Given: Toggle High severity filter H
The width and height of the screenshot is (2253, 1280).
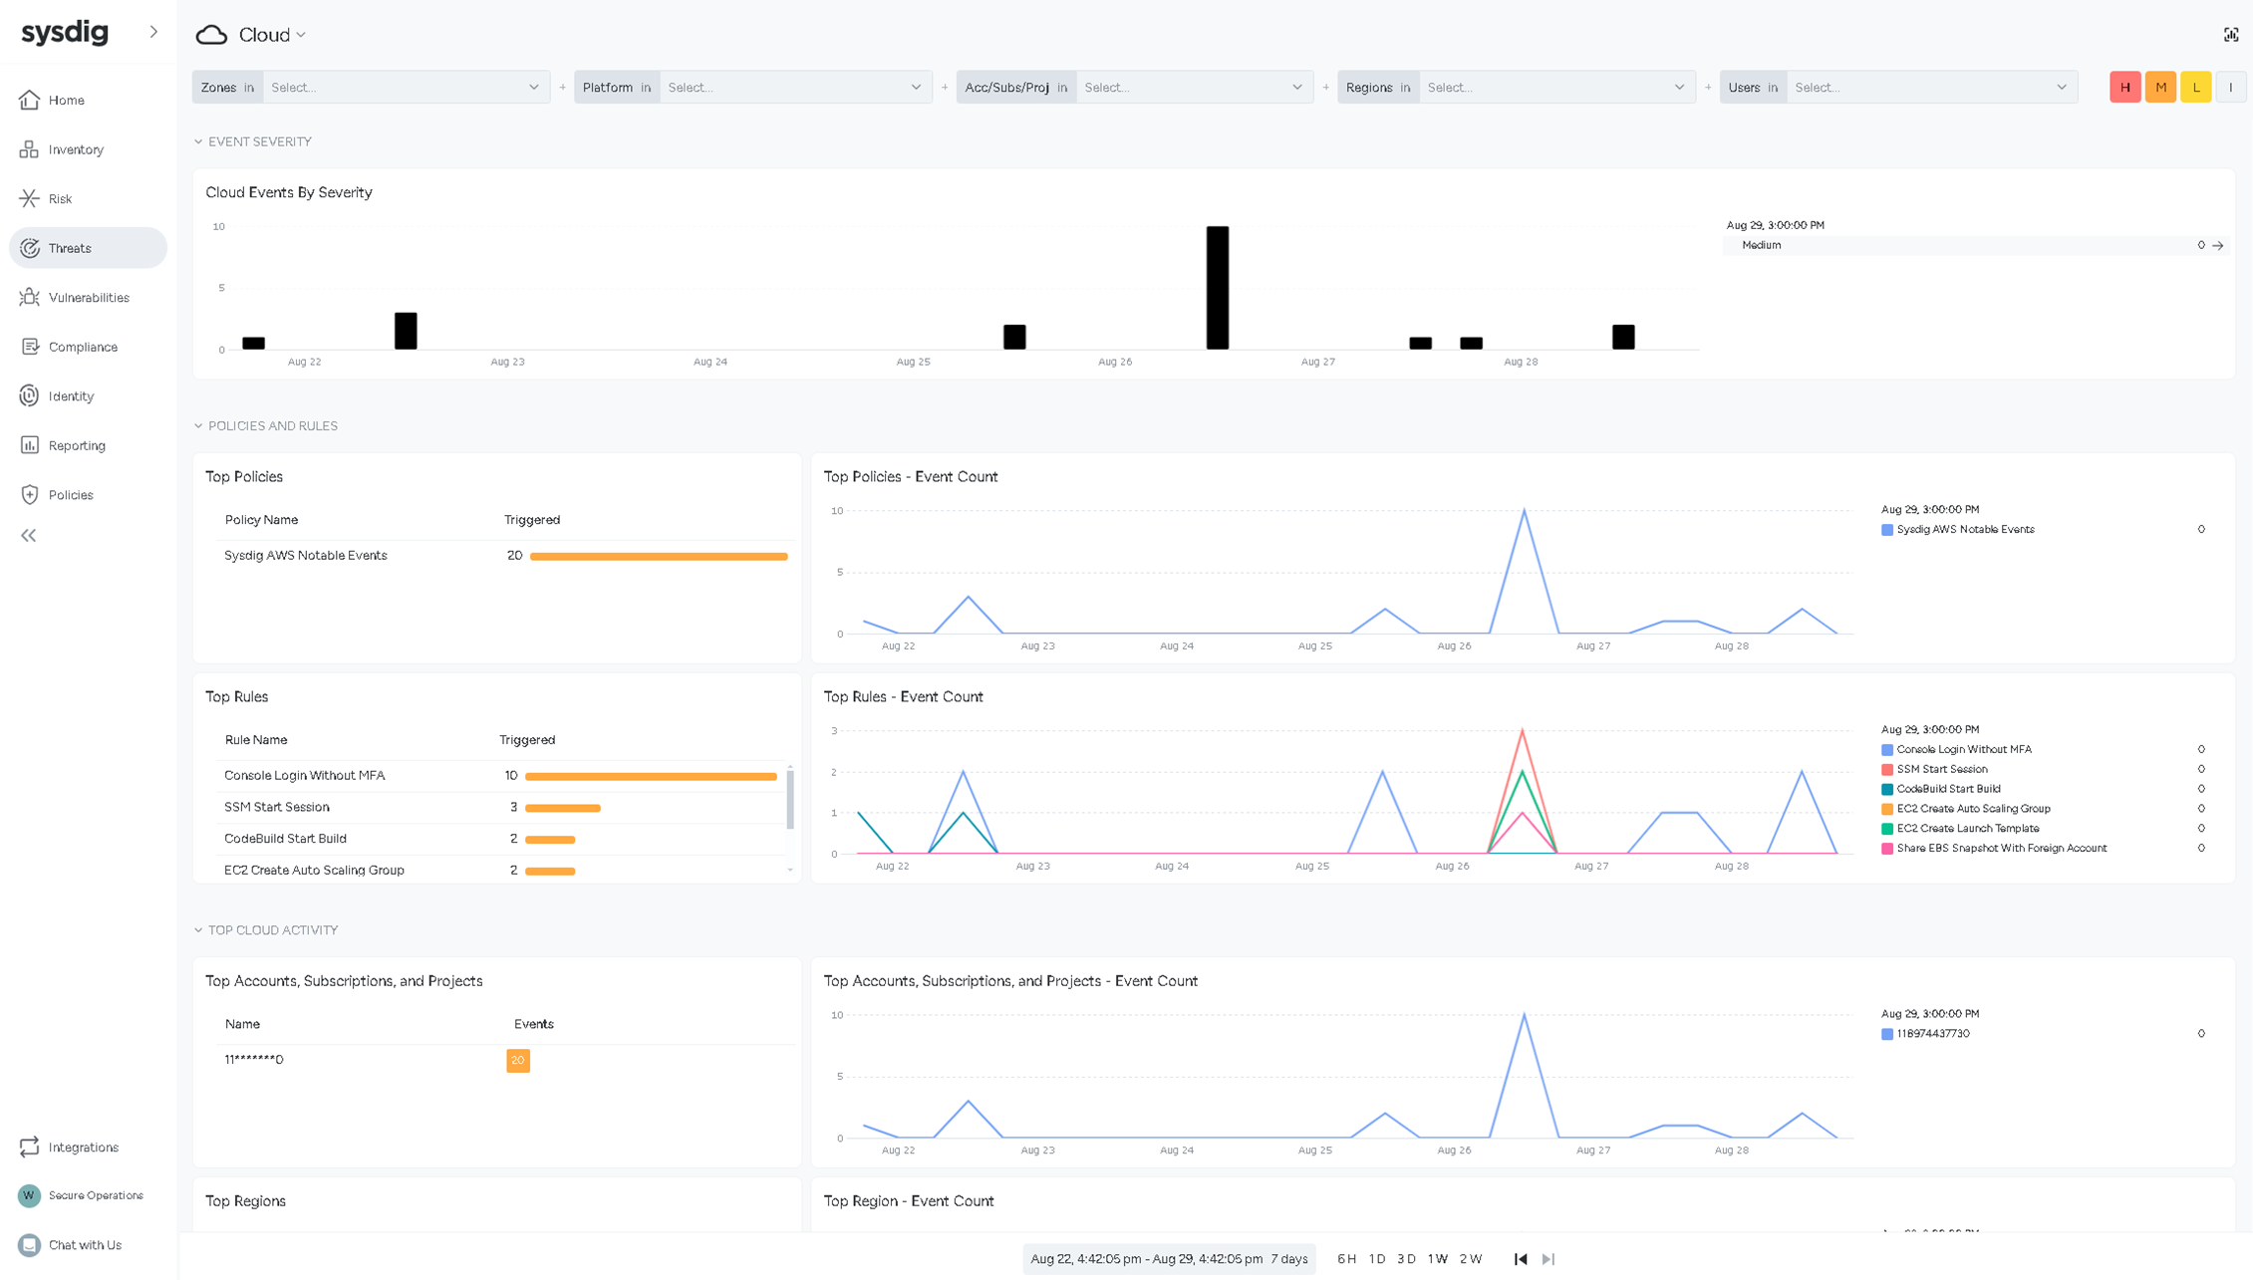Looking at the screenshot, I should point(2124,88).
